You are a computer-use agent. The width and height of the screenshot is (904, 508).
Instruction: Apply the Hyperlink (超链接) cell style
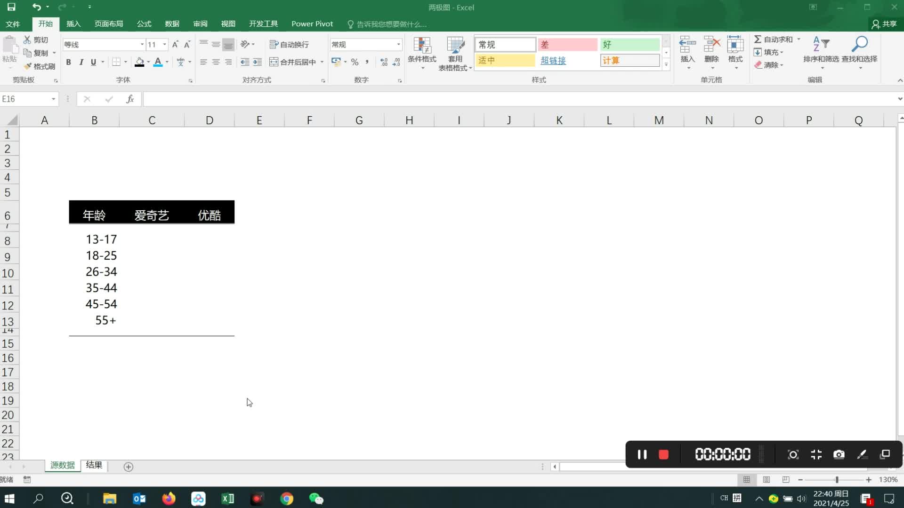[x=567, y=60]
